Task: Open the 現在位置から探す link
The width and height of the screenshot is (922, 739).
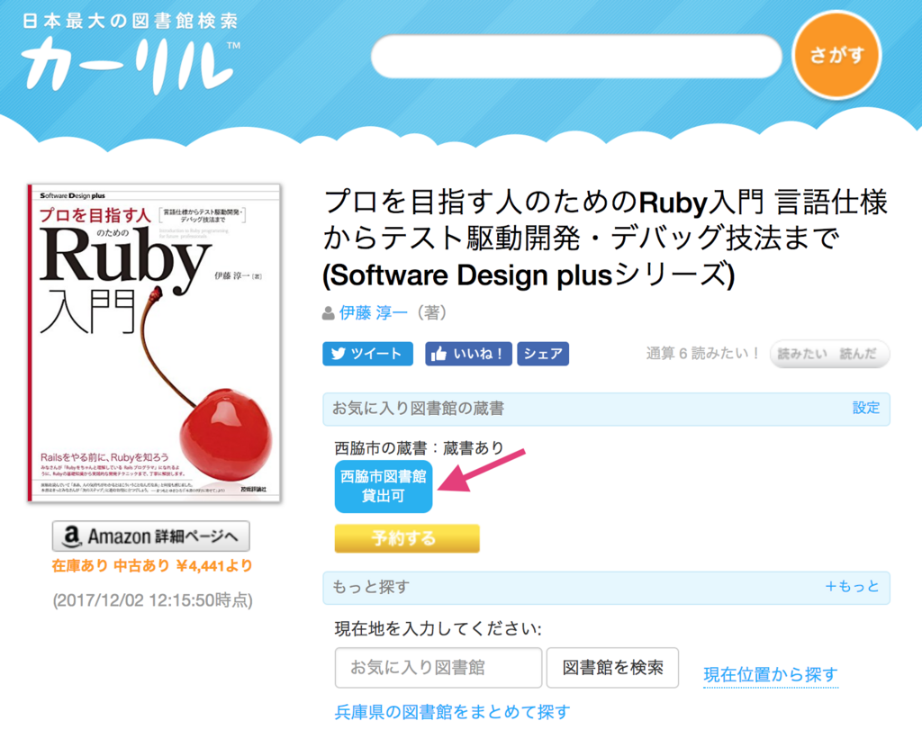Action: click(771, 675)
